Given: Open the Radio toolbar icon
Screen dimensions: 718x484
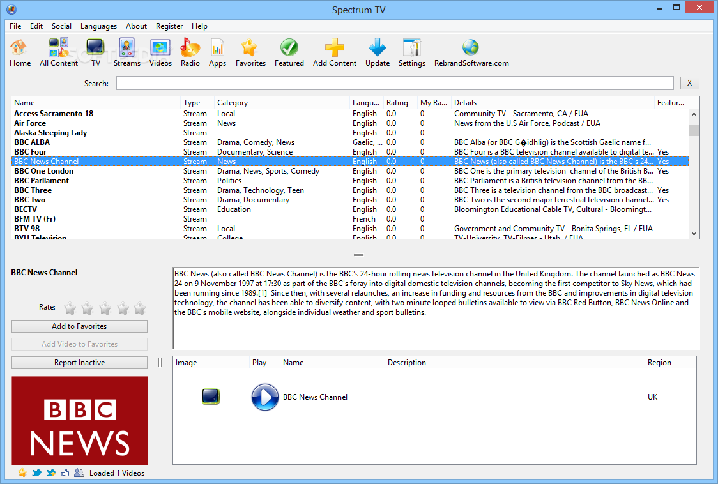Looking at the screenshot, I should pos(190,49).
